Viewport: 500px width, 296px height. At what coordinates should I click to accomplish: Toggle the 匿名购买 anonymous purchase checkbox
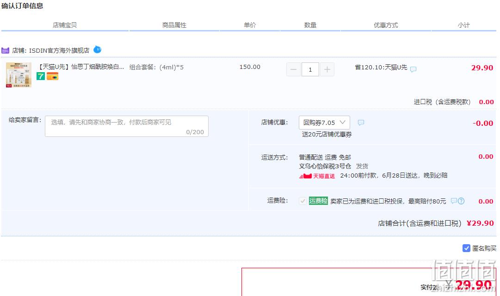click(466, 248)
